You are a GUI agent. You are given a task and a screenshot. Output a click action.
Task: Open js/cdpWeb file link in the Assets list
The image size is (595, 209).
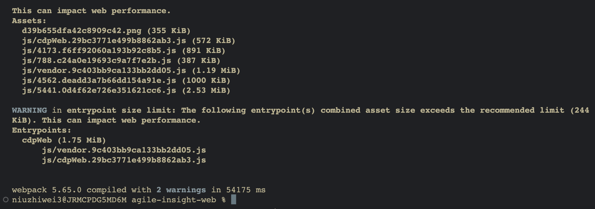click(x=104, y=41)
